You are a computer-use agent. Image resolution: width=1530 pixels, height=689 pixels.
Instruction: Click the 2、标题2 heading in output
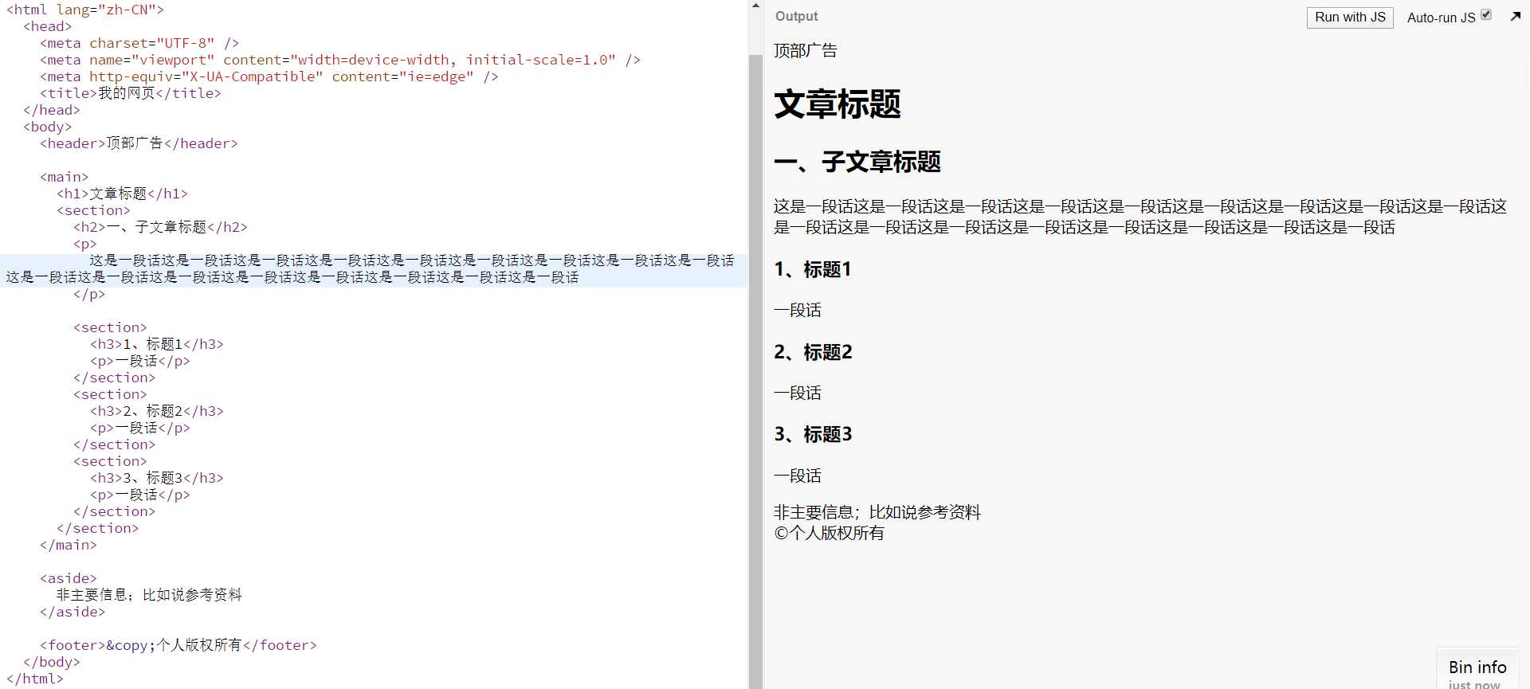pyautogui.click(x=813, y=352)
